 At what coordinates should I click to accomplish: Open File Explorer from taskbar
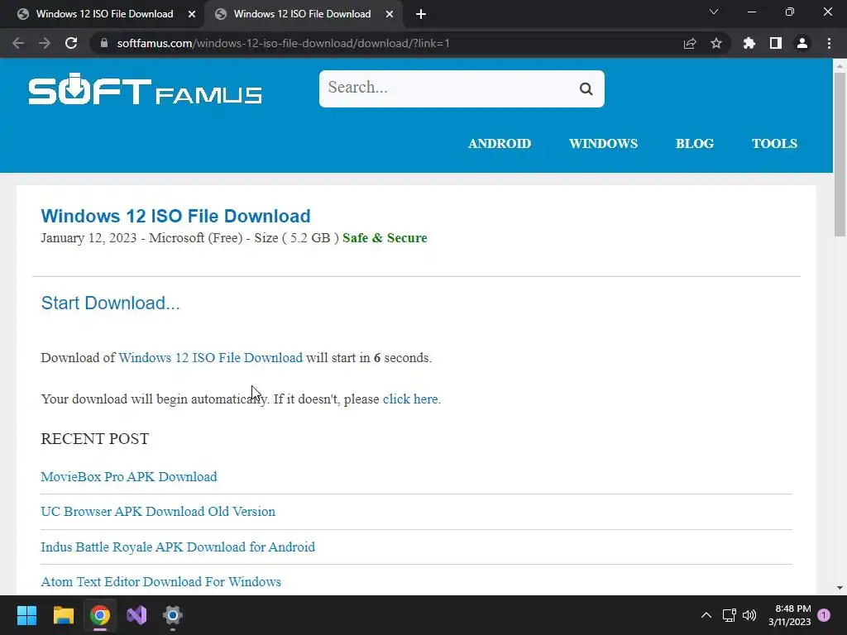[63, 615]
